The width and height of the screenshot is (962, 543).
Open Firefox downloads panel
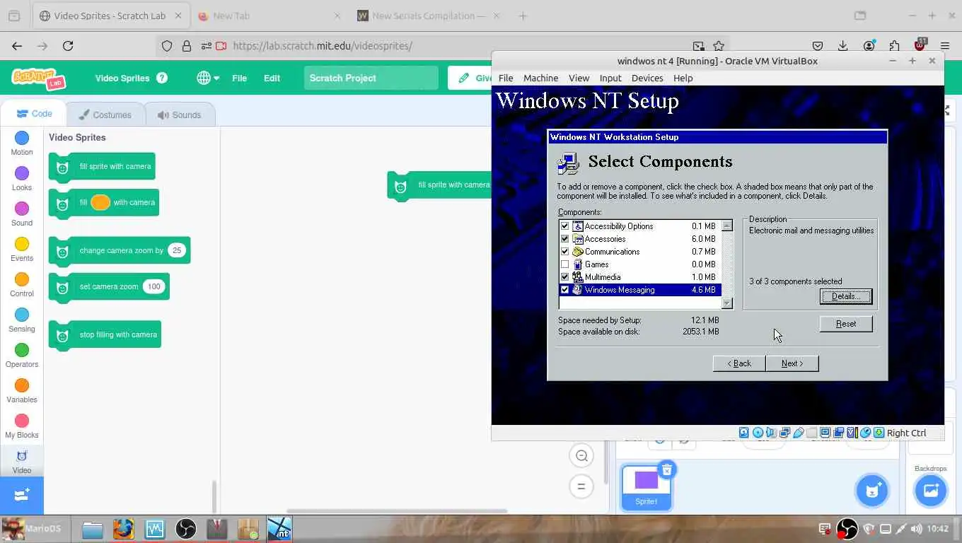click(x=843, y=46)
